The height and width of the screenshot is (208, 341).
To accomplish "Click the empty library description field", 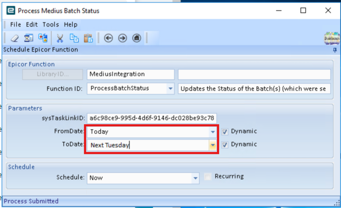I will (254, 74).
